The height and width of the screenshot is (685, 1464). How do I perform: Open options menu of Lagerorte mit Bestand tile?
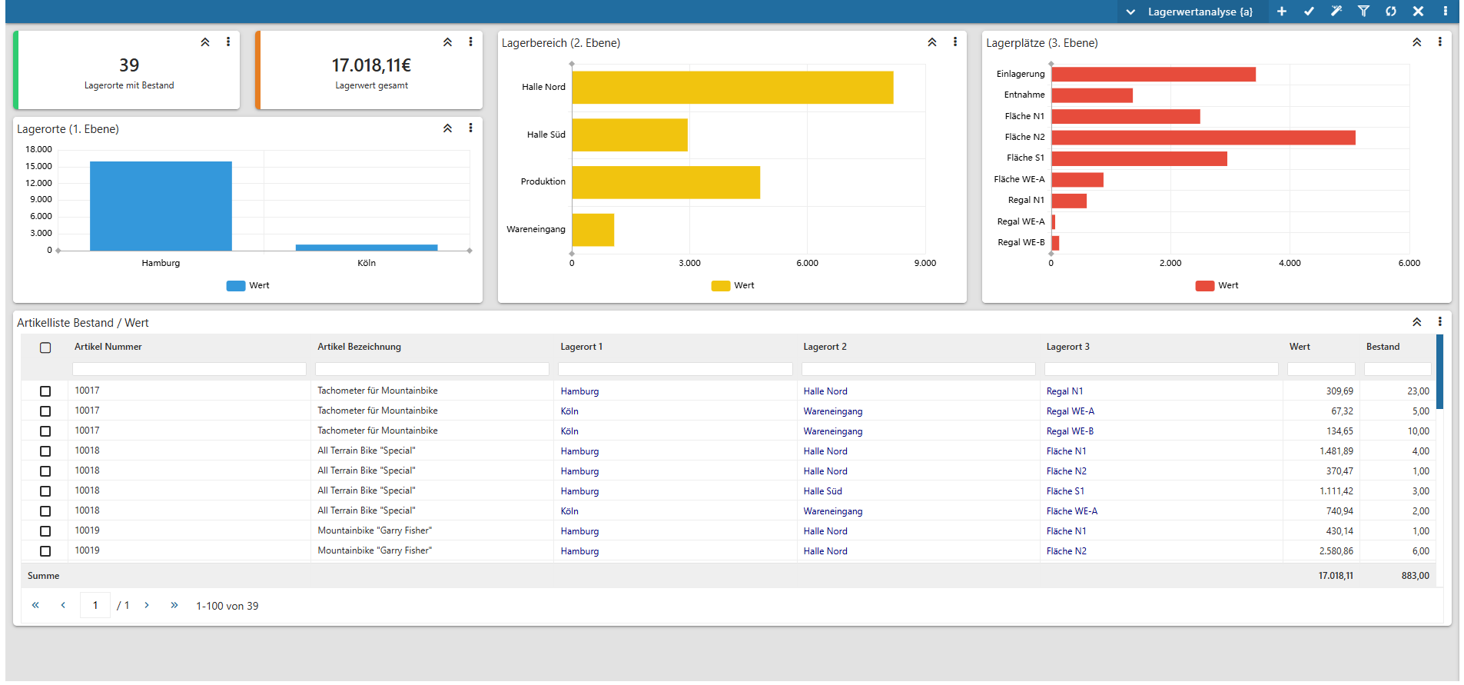click(x=228, y=42)
